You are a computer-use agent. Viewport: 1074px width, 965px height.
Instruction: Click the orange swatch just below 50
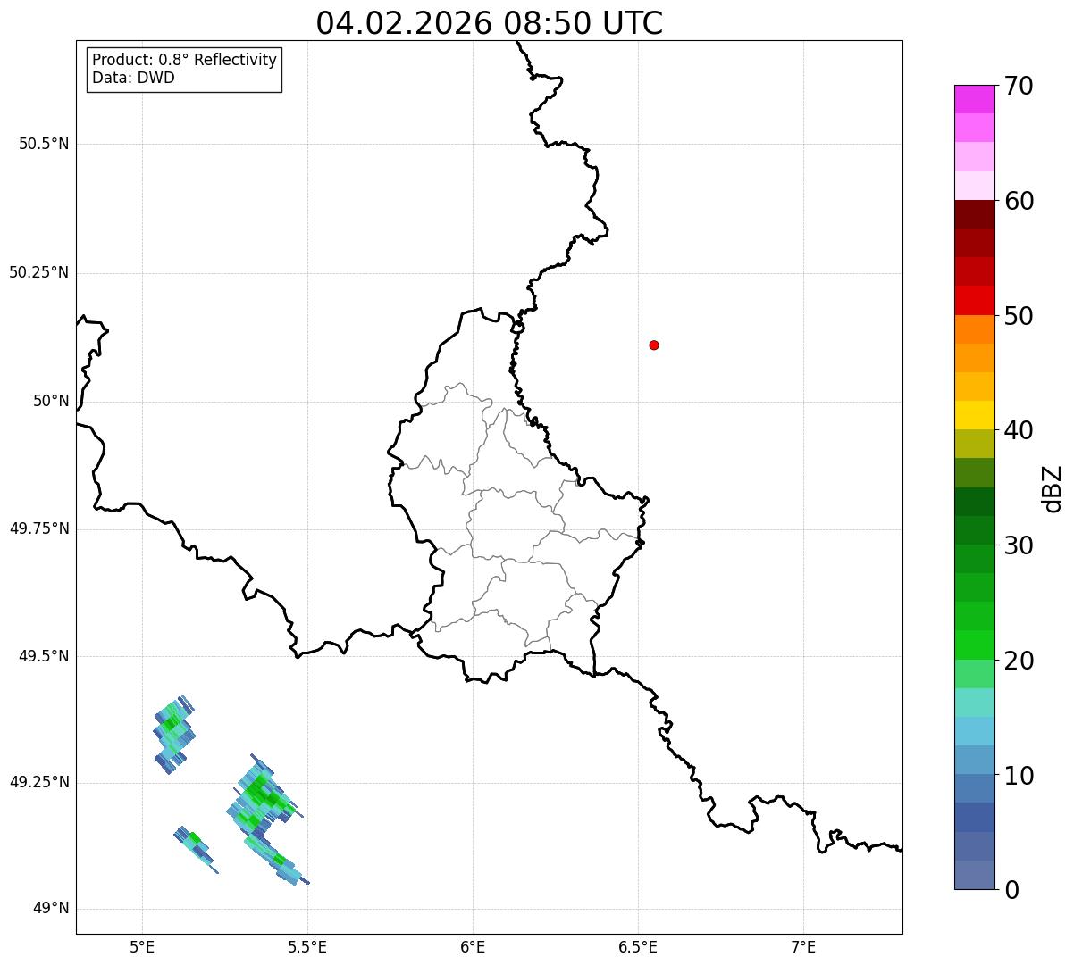click(x=974, y=329)
